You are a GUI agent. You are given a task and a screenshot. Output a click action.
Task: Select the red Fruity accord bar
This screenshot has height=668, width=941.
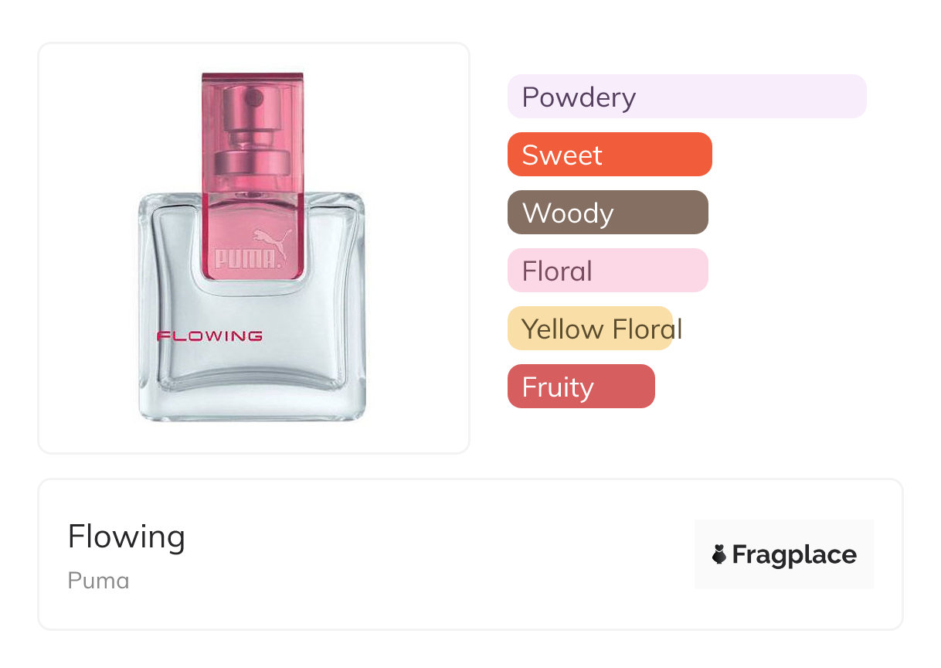point(581,387)
